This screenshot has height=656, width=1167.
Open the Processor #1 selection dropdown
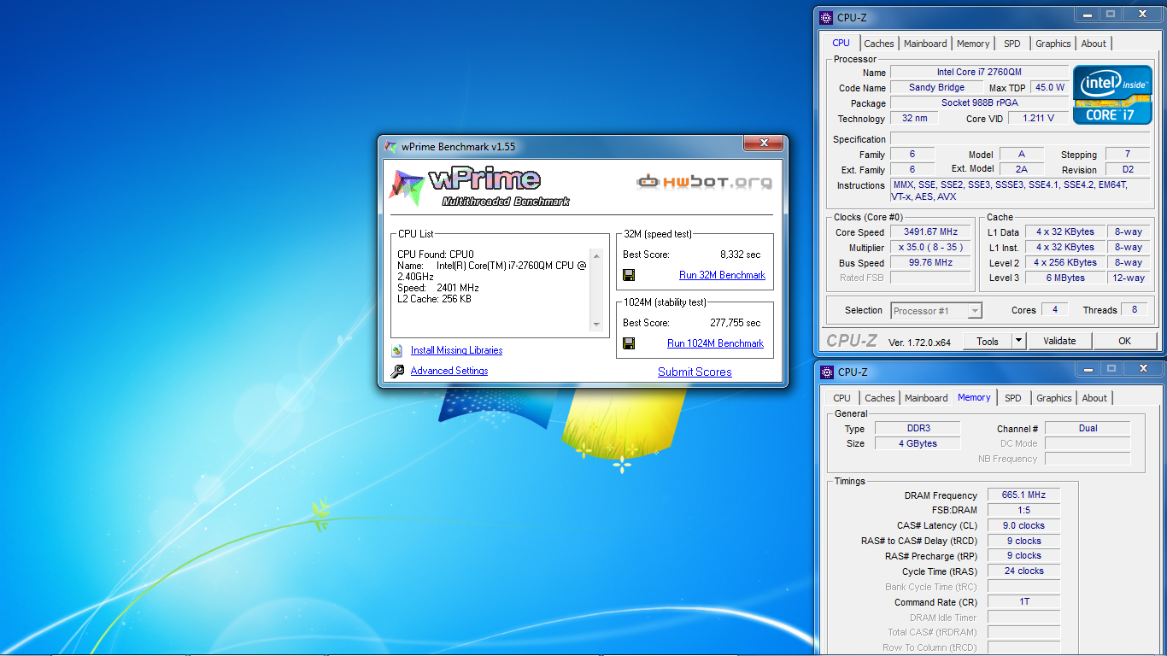(936, 311)
